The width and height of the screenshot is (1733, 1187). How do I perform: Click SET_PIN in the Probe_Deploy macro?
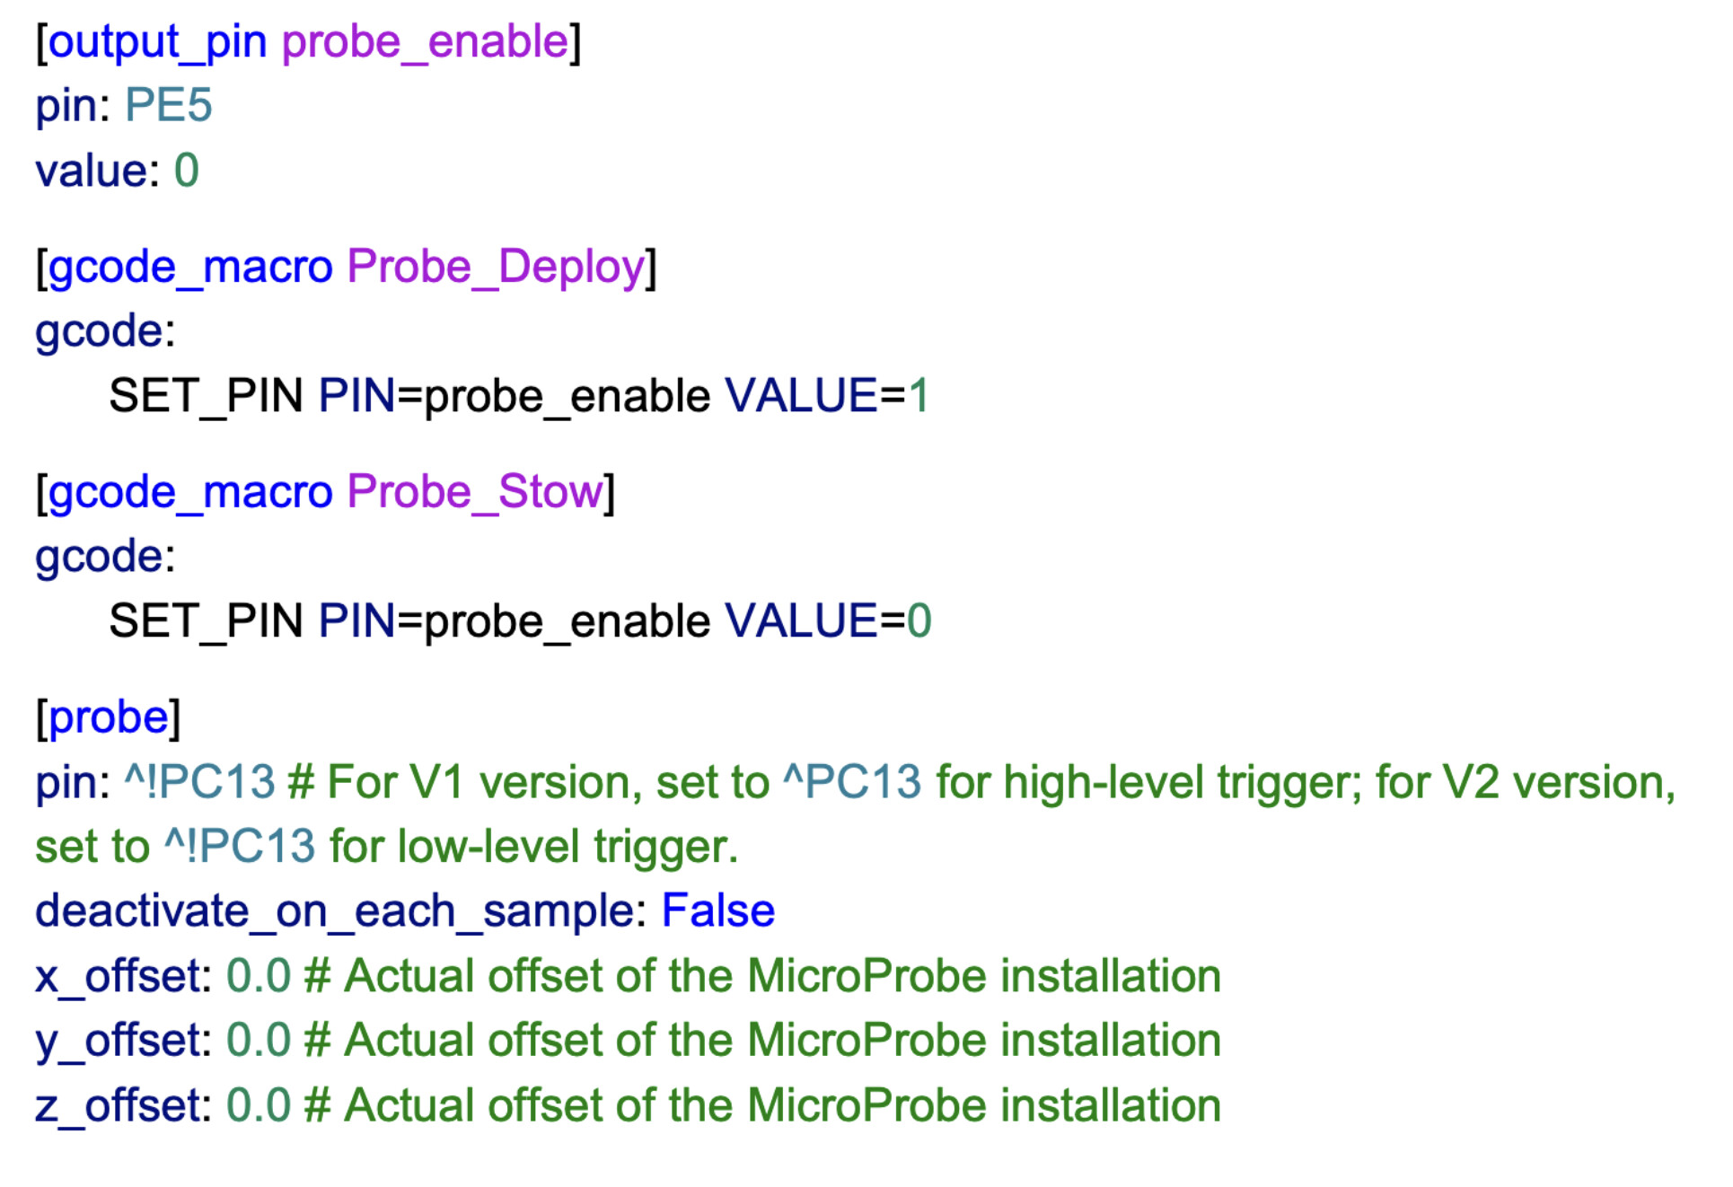pos(206,396)
